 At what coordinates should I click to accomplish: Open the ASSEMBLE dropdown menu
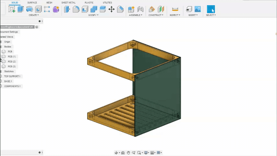pos(136,15)
